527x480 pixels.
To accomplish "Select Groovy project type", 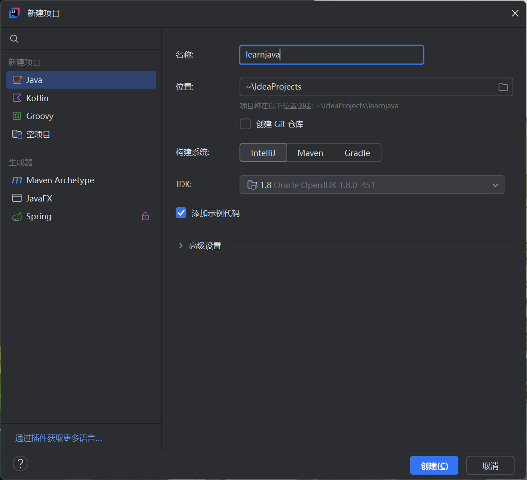I will tap(81, 116).
